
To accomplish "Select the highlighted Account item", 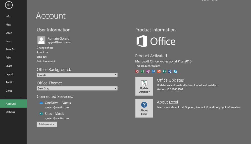I will pyautogui.click(x=14, y=104).
